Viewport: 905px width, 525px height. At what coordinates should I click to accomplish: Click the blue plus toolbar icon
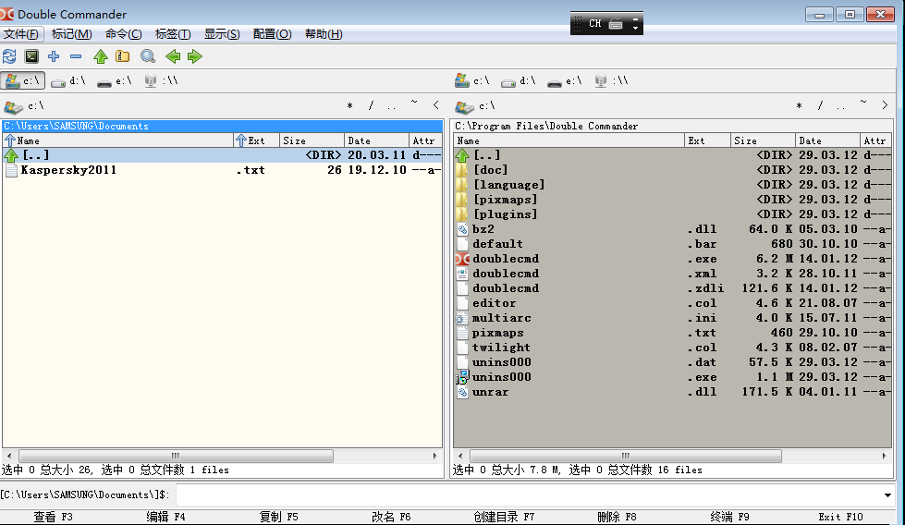pyautogui.click(x=54, y=56)
